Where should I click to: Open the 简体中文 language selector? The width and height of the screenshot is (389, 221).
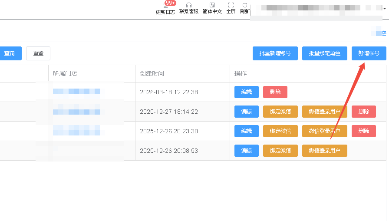(x=212, y=5)
